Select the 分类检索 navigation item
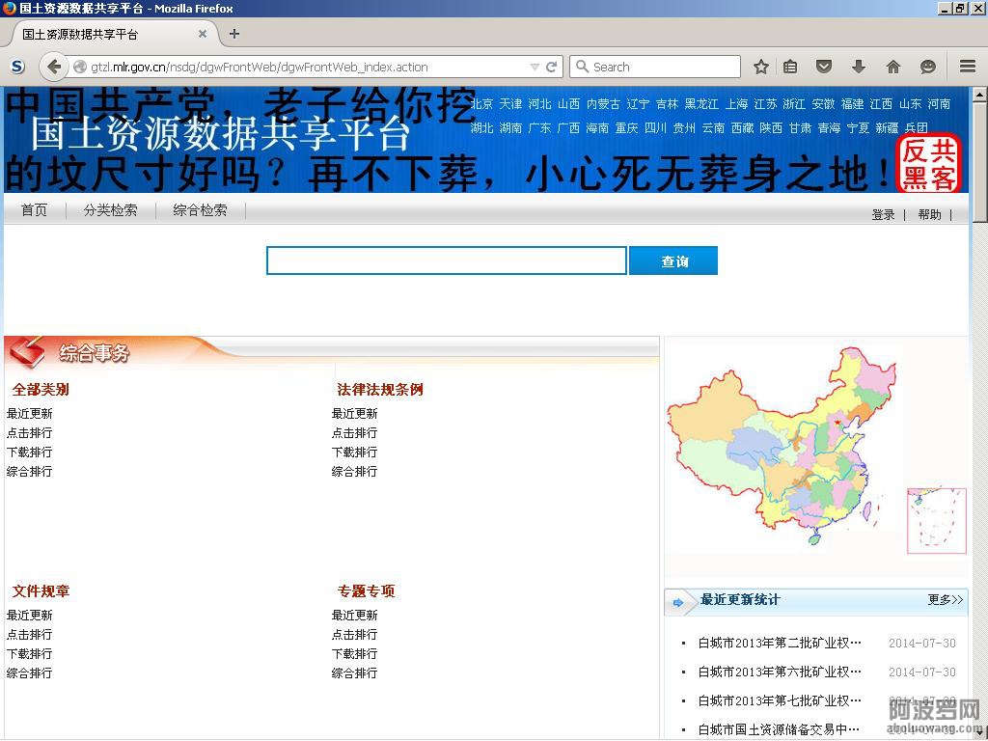The image size is (988, 741). [110, 210]
